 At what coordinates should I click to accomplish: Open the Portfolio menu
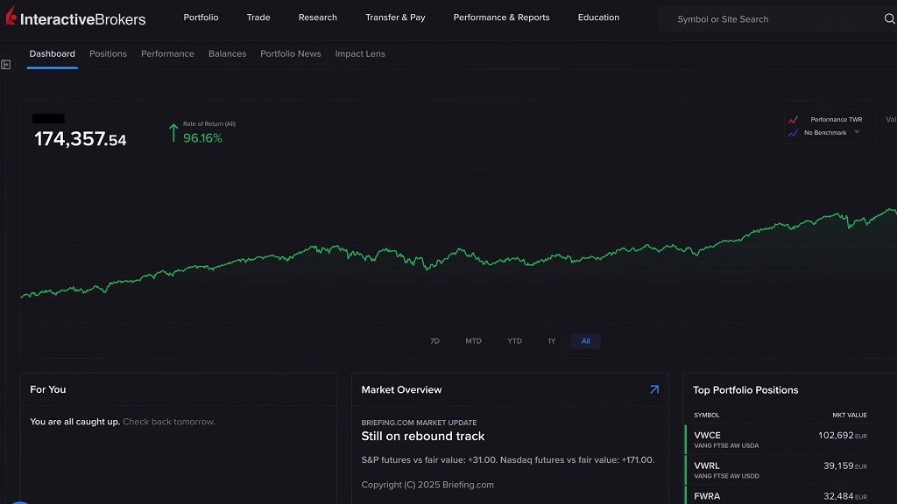pyautogui.click(x=201, y=17)
